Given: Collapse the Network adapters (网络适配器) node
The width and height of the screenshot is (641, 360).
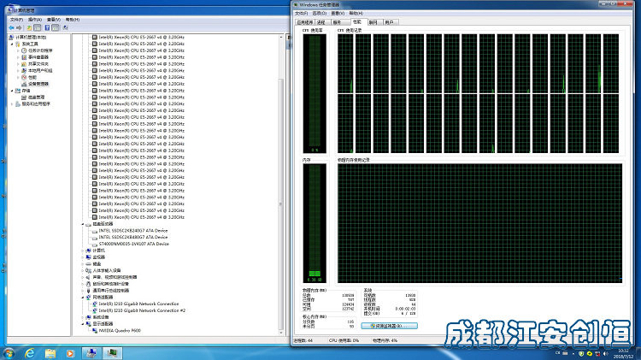Looking at the screenshot, I should pos(83,298).
